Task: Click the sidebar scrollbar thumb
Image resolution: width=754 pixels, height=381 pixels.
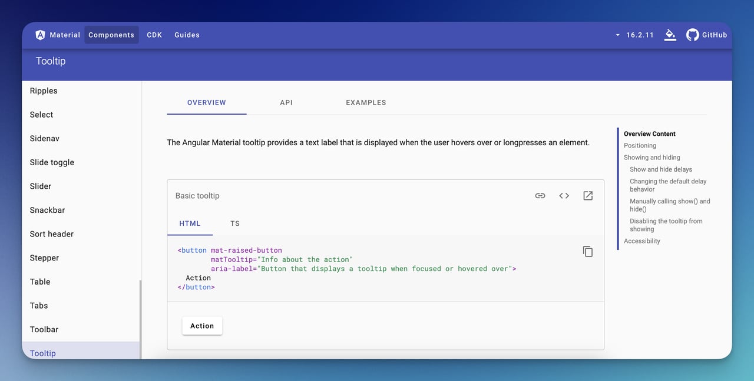Action: coord(140,319)
